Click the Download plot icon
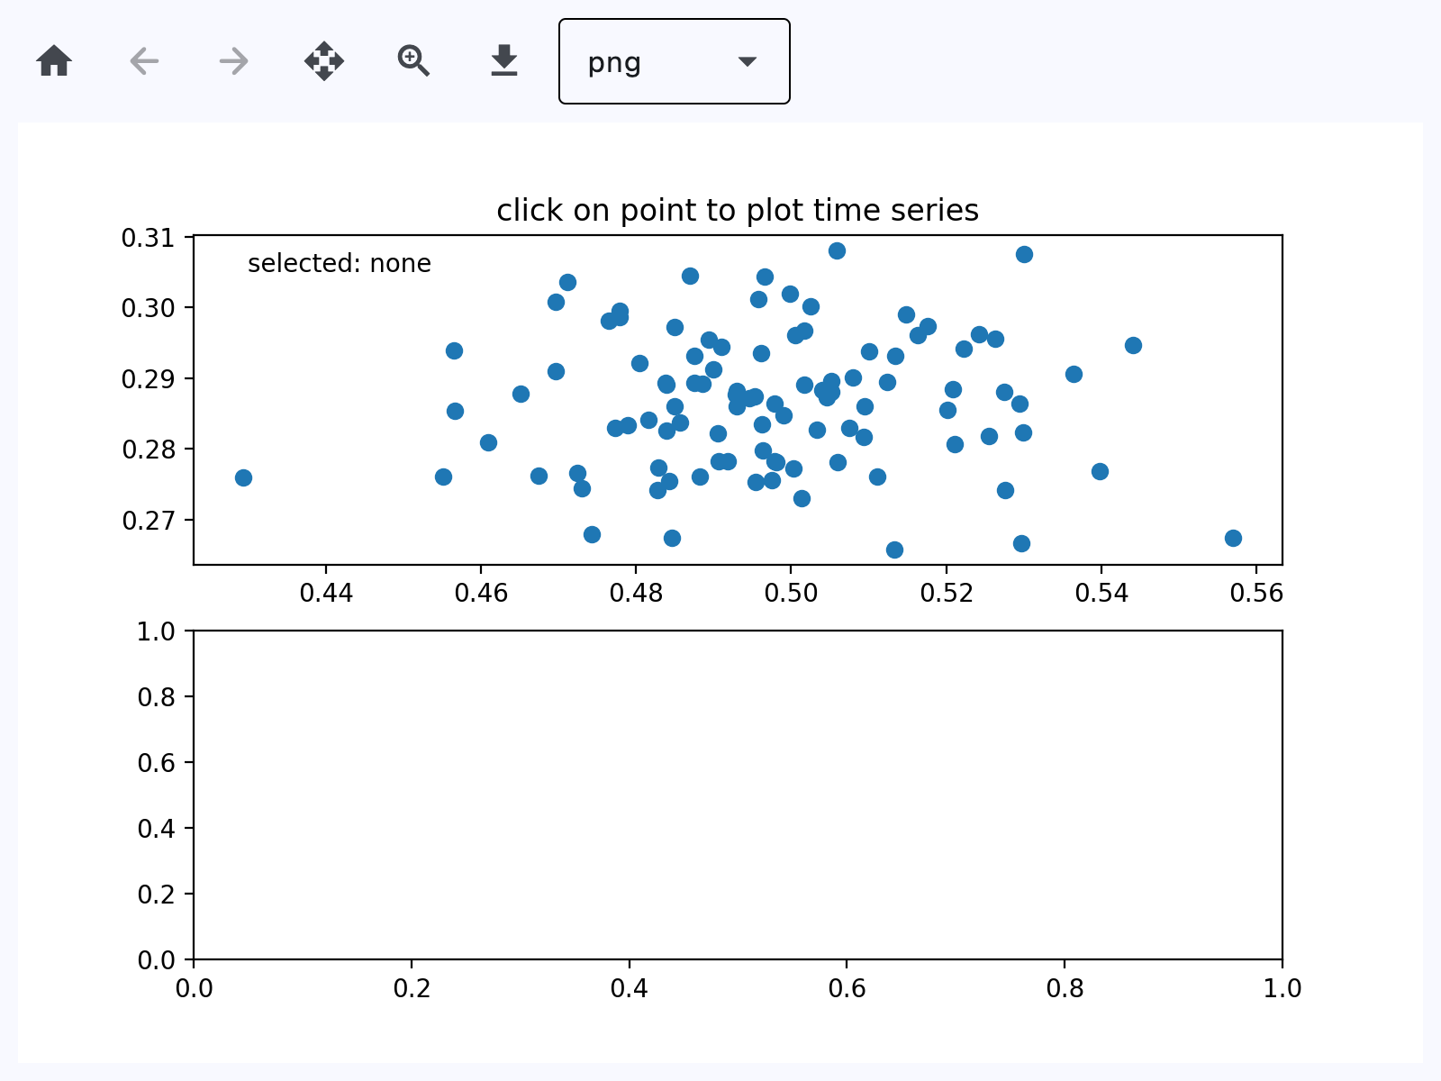This screenshot has height=1081, width=1441. click(x=504, y=61)
